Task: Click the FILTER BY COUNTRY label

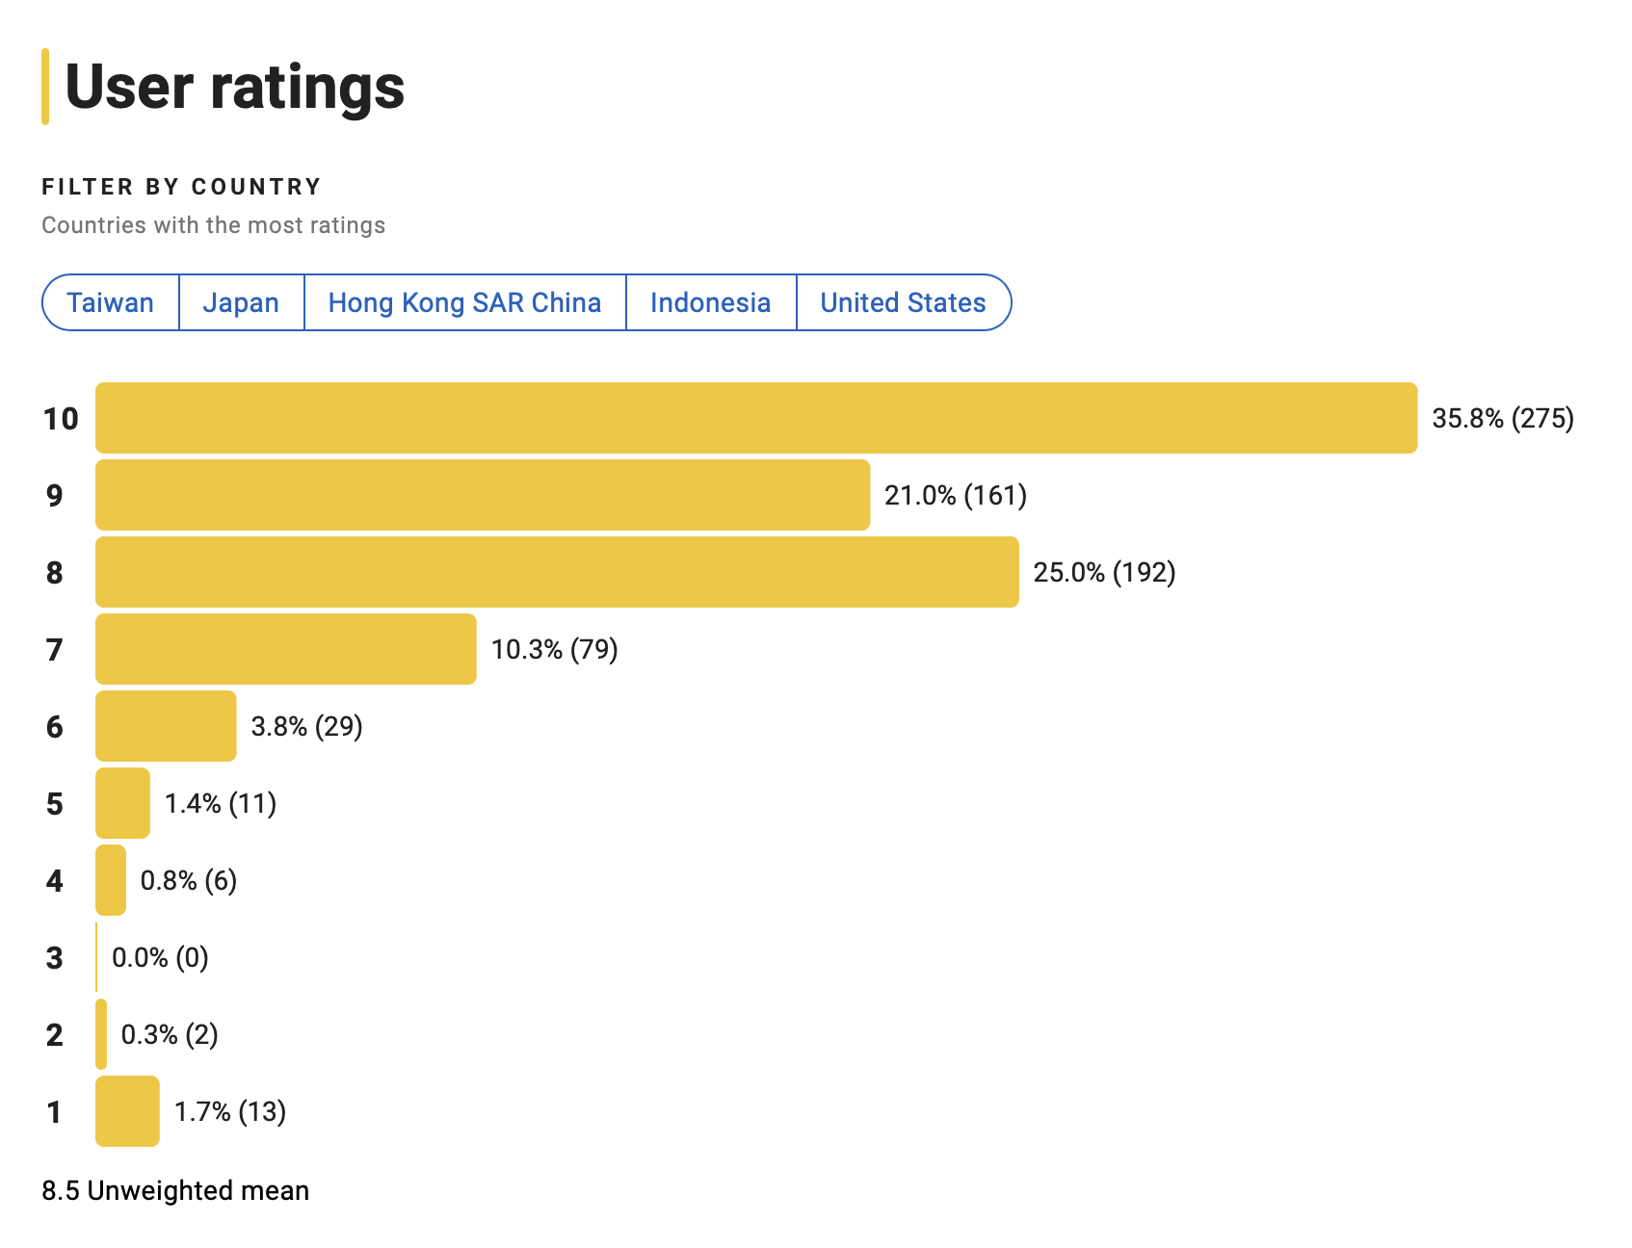Action: [x=181, y=186]
